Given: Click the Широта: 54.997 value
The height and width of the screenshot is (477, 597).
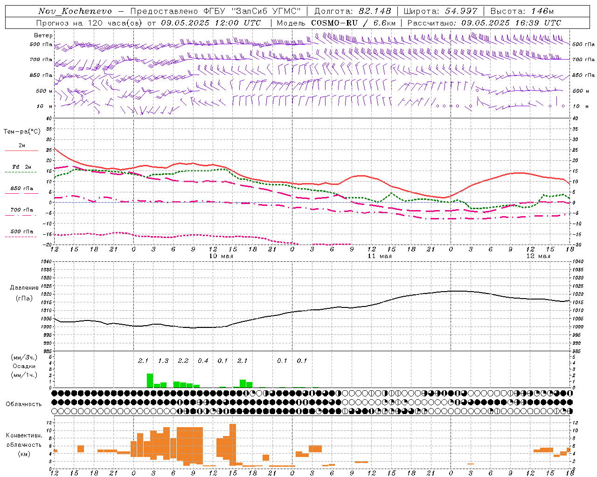Looking at the screenshot, I should [440, 11].
